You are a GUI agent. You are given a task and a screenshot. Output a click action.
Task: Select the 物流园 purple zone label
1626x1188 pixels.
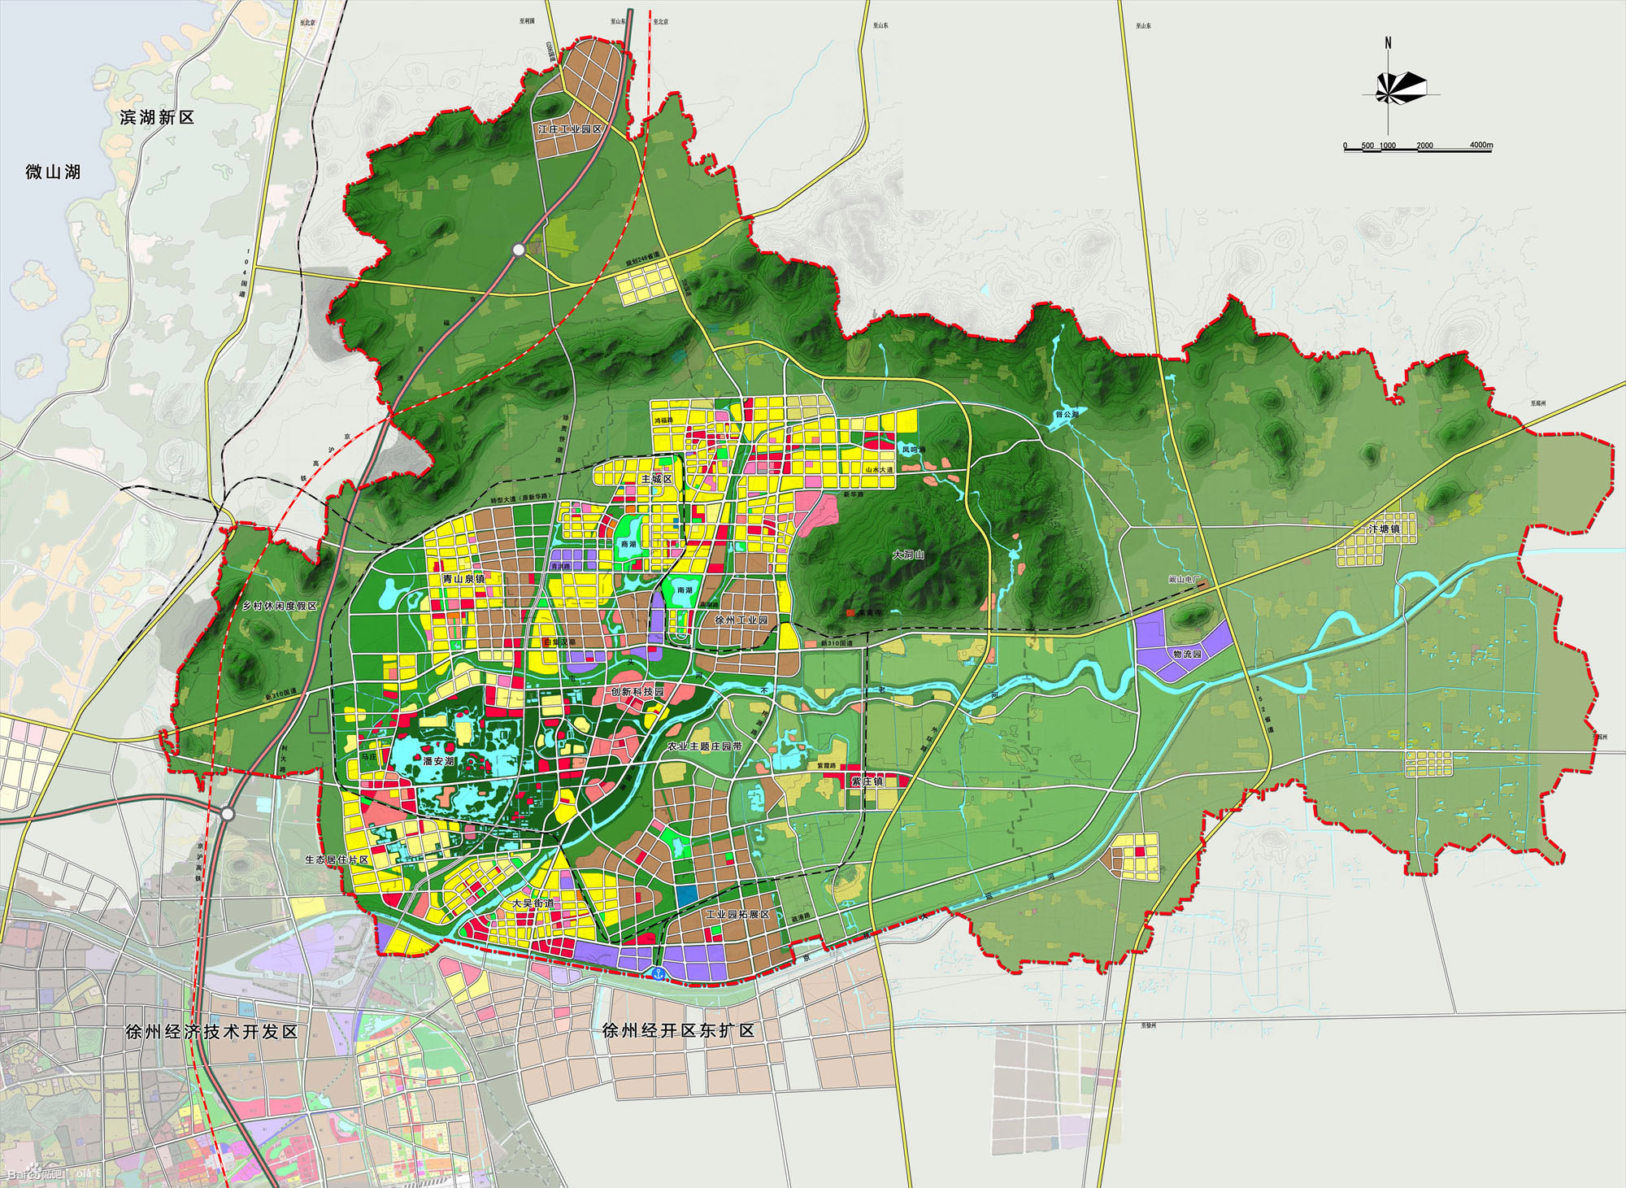pyautogui.click(x=1187, y=654)
